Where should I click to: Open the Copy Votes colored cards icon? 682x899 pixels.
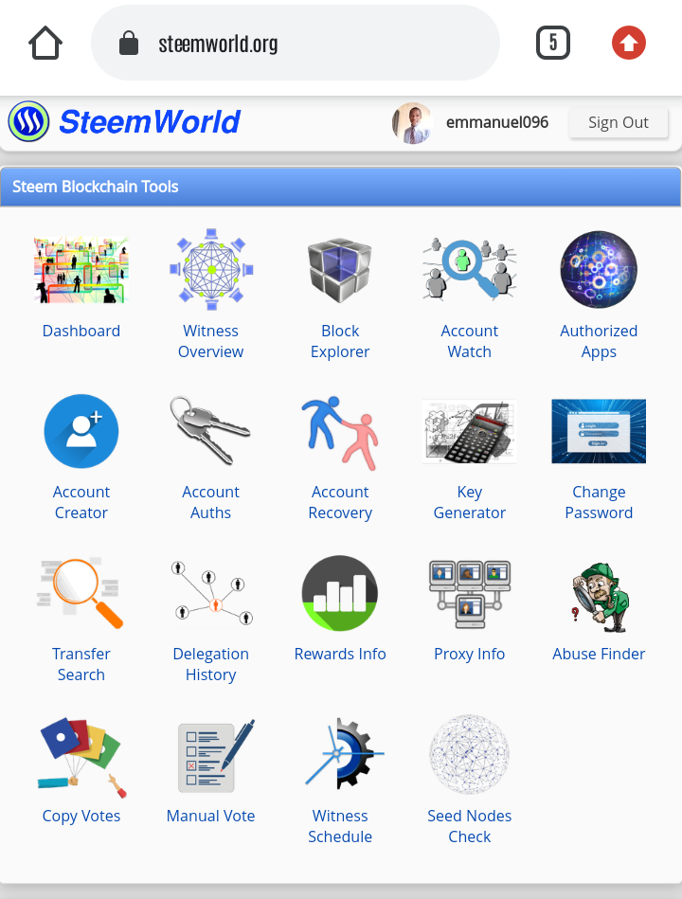(x=81, y=756)
